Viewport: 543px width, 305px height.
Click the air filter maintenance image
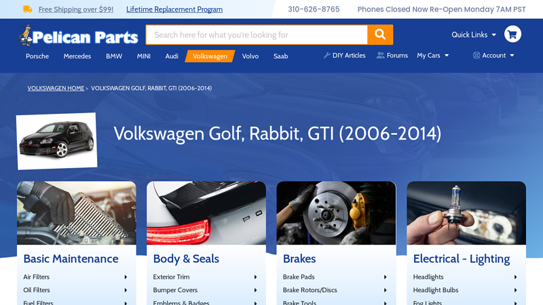click(x=77, y=213)
